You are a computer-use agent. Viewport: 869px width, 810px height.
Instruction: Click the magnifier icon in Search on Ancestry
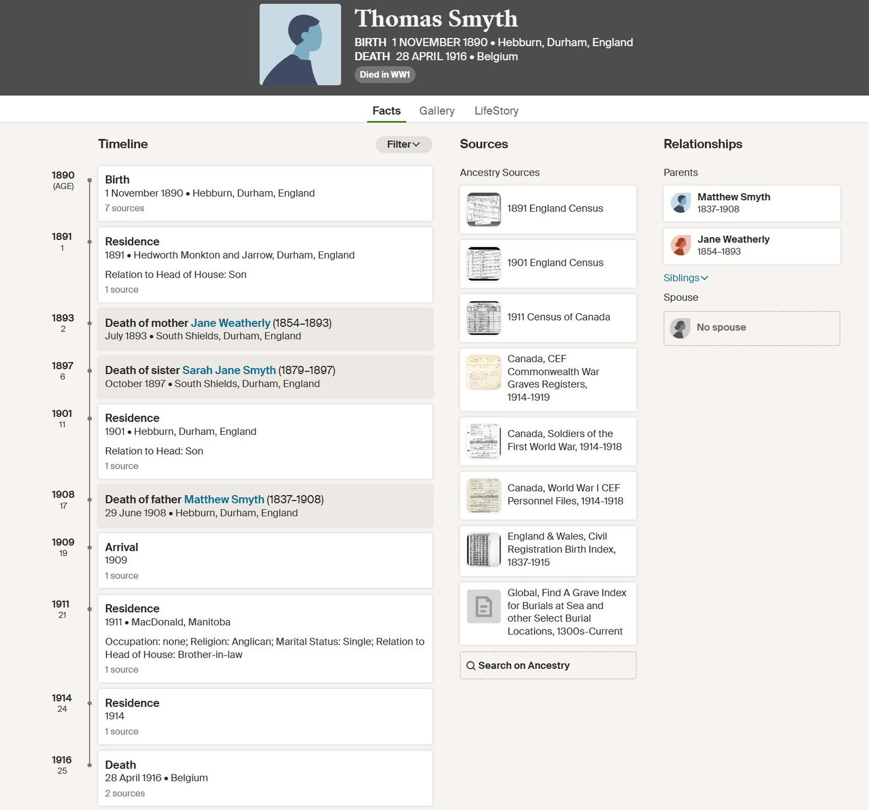(x=471, y=666)
